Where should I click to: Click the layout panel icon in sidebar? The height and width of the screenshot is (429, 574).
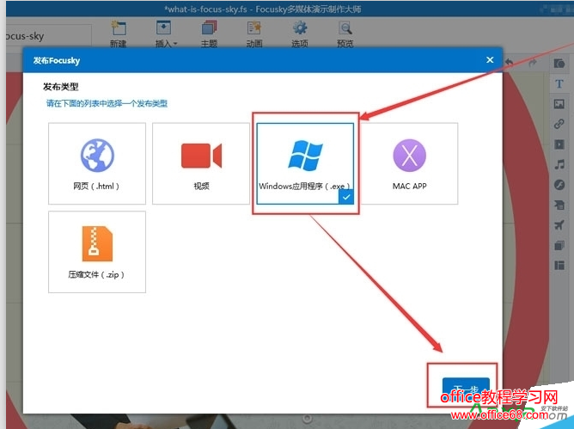[x=559, y=265]
